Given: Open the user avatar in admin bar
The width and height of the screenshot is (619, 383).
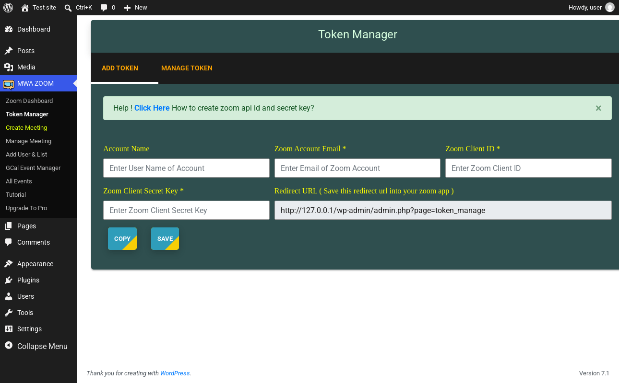Looking at the screenshot, I should (610, 8).
